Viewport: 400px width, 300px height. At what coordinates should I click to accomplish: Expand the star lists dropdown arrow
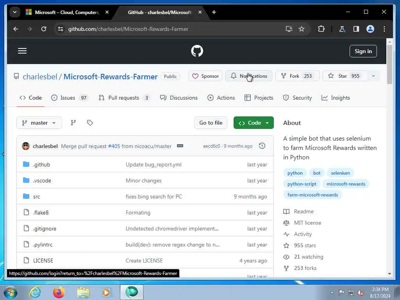tap(373, 76)
